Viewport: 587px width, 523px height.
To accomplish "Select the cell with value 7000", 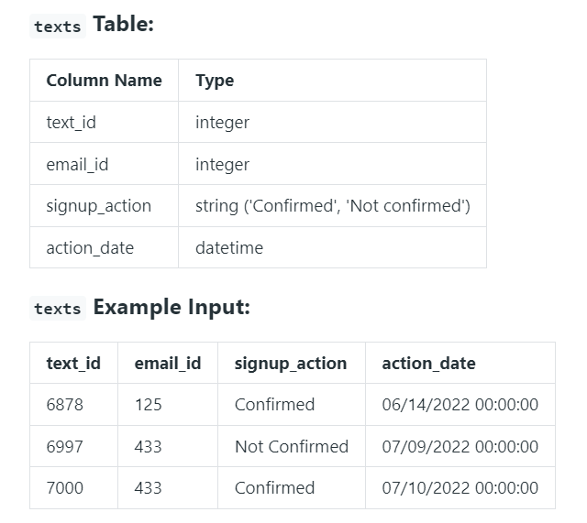I will coord(73,488).
